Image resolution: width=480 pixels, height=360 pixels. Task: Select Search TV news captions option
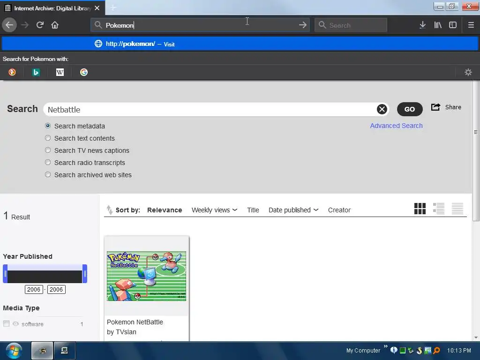click(x=48, y=150)
